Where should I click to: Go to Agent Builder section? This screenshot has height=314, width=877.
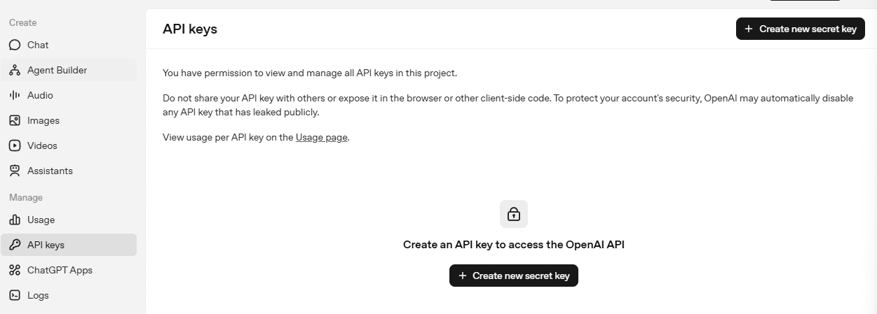(x=57, y=70)
